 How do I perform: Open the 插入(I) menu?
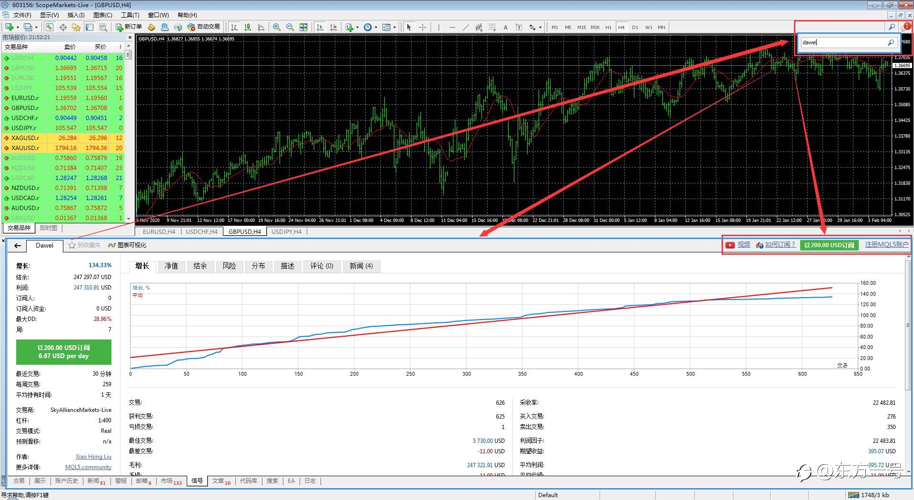[x=76, y=15]
